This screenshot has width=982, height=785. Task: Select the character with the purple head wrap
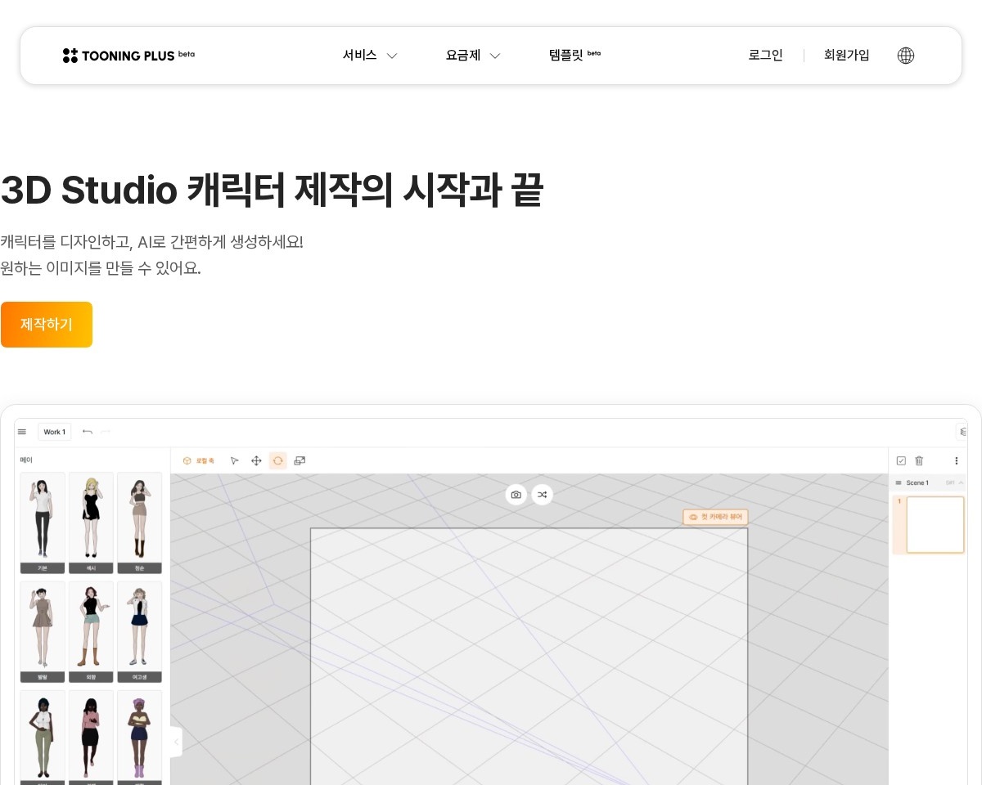tap(139, 738)
